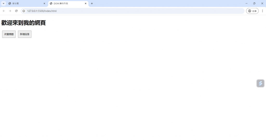Open Chrome three-dot menu

click(262, 11)
